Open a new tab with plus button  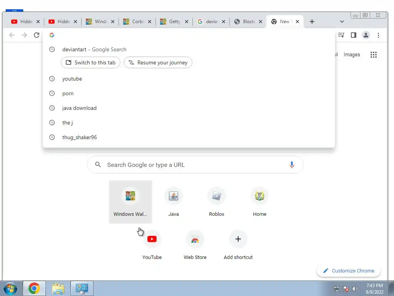[x=312, y=22]
